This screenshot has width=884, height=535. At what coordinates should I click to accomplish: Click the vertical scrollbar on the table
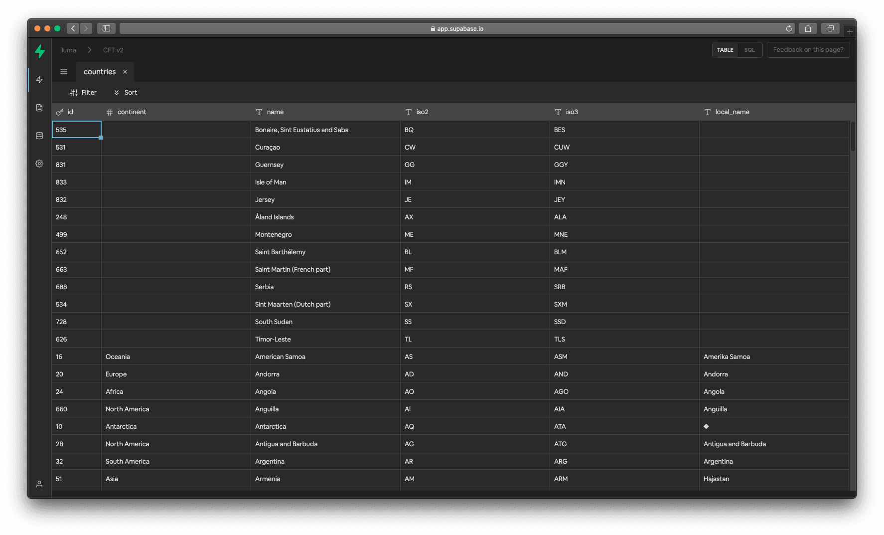(x=853, y=136)
